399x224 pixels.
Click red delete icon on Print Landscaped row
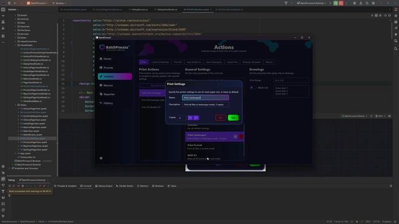pos(241,137)
